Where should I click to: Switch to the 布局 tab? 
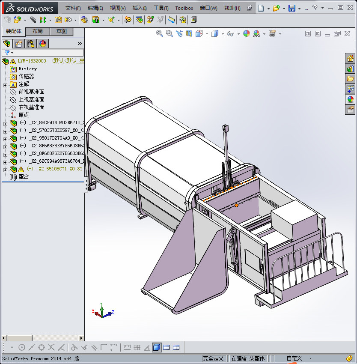point(37,31)
